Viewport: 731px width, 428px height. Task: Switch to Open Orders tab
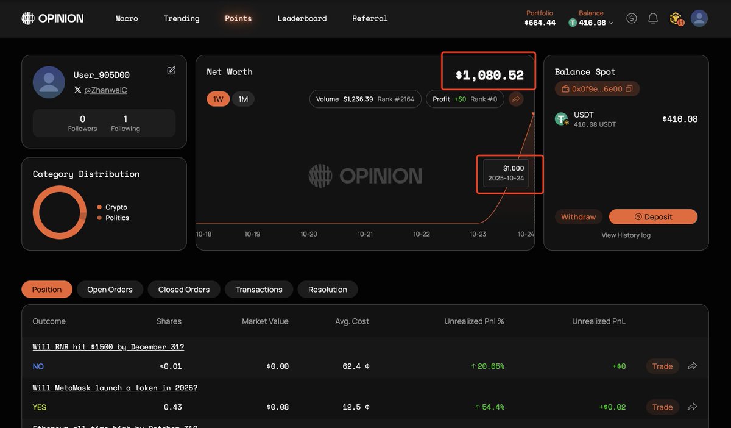110,290
